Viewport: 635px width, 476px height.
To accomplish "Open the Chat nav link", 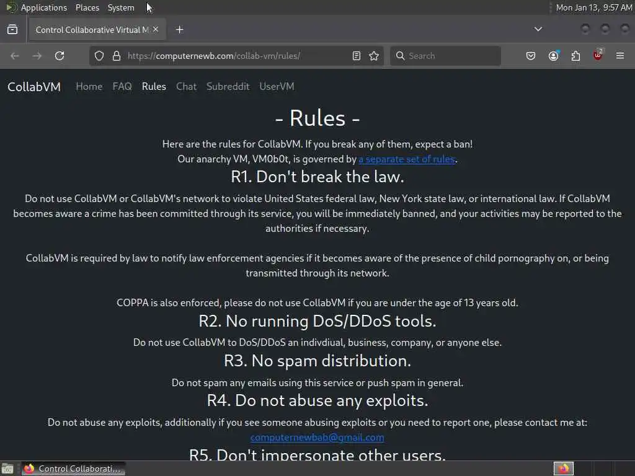I will (x=186, y=87).
